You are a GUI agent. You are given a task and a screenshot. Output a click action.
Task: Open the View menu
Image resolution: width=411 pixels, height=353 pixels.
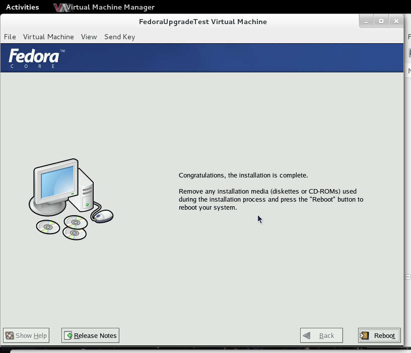tap(89, 37)
